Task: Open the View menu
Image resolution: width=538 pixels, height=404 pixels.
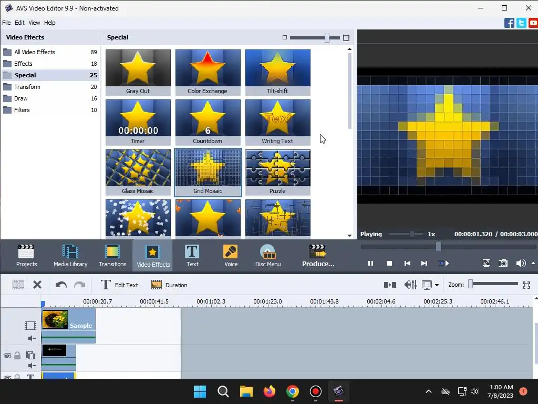Action: (34, 23)
